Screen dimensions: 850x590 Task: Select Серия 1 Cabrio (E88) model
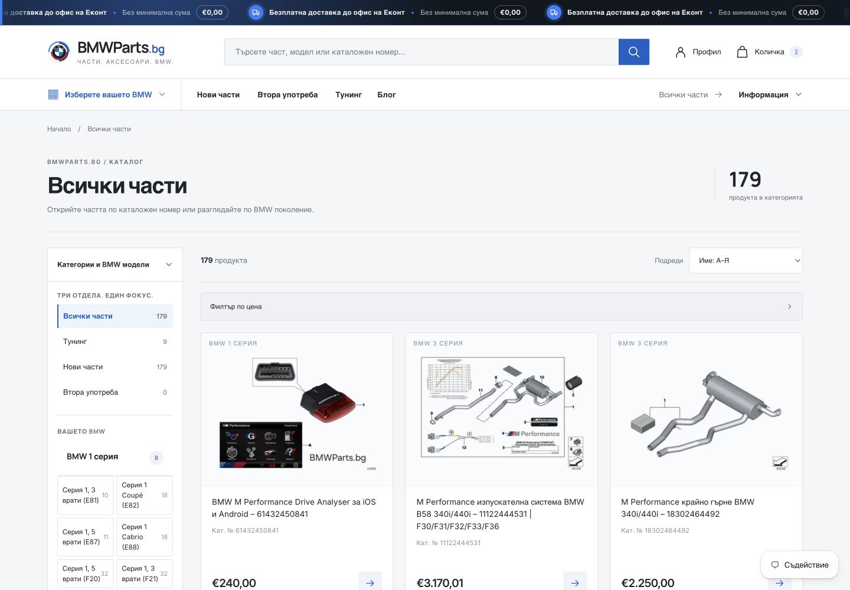pos(145,537)
